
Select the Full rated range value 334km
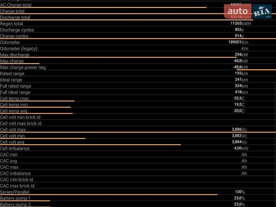(241, 86)
